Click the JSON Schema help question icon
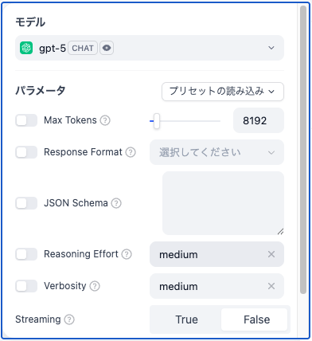 (x=116, y=203)
